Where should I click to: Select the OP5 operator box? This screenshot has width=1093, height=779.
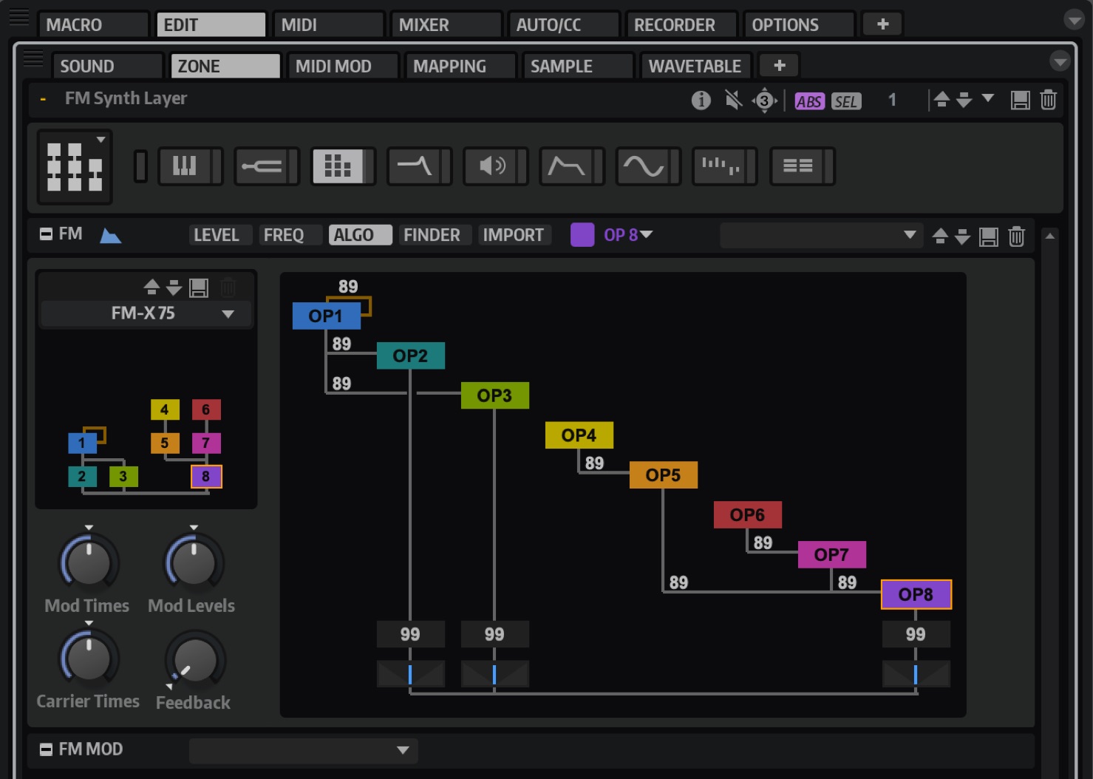(663, 475)
